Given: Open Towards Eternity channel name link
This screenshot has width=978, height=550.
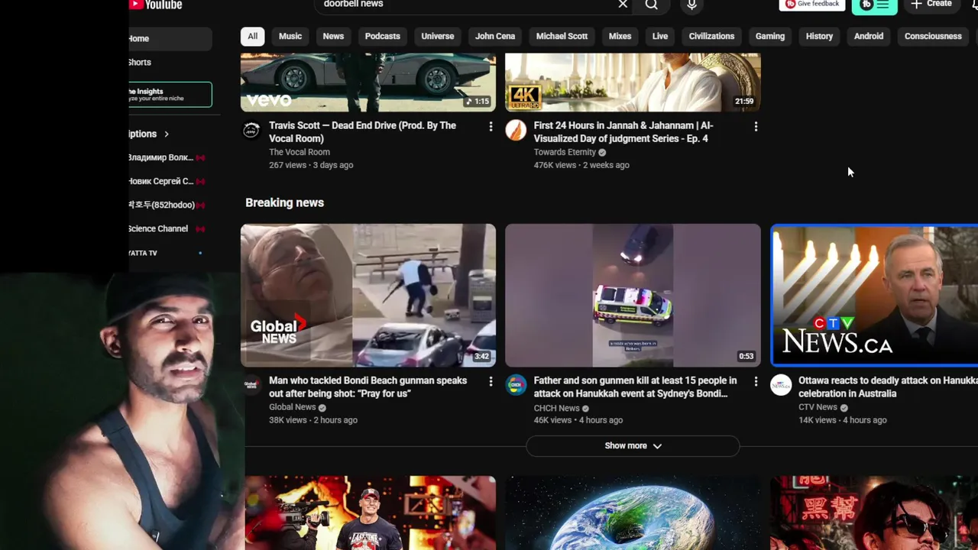Looking at the screenshot, I should coord(565,152).
